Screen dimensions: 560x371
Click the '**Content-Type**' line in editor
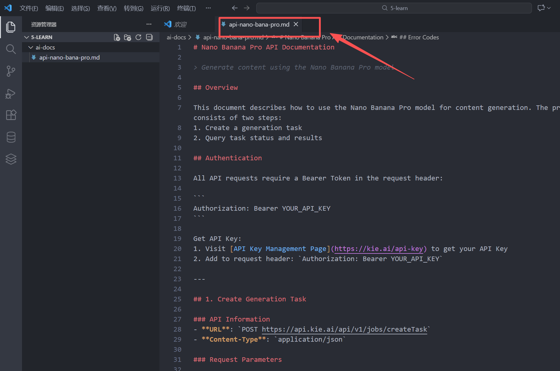click(270, 340)
